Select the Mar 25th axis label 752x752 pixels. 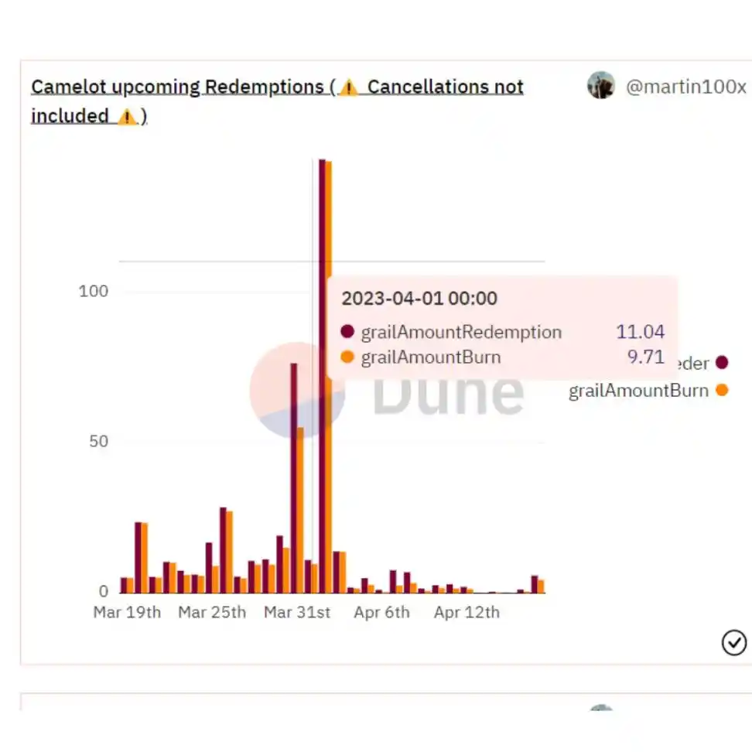click(x=212, y=613)
